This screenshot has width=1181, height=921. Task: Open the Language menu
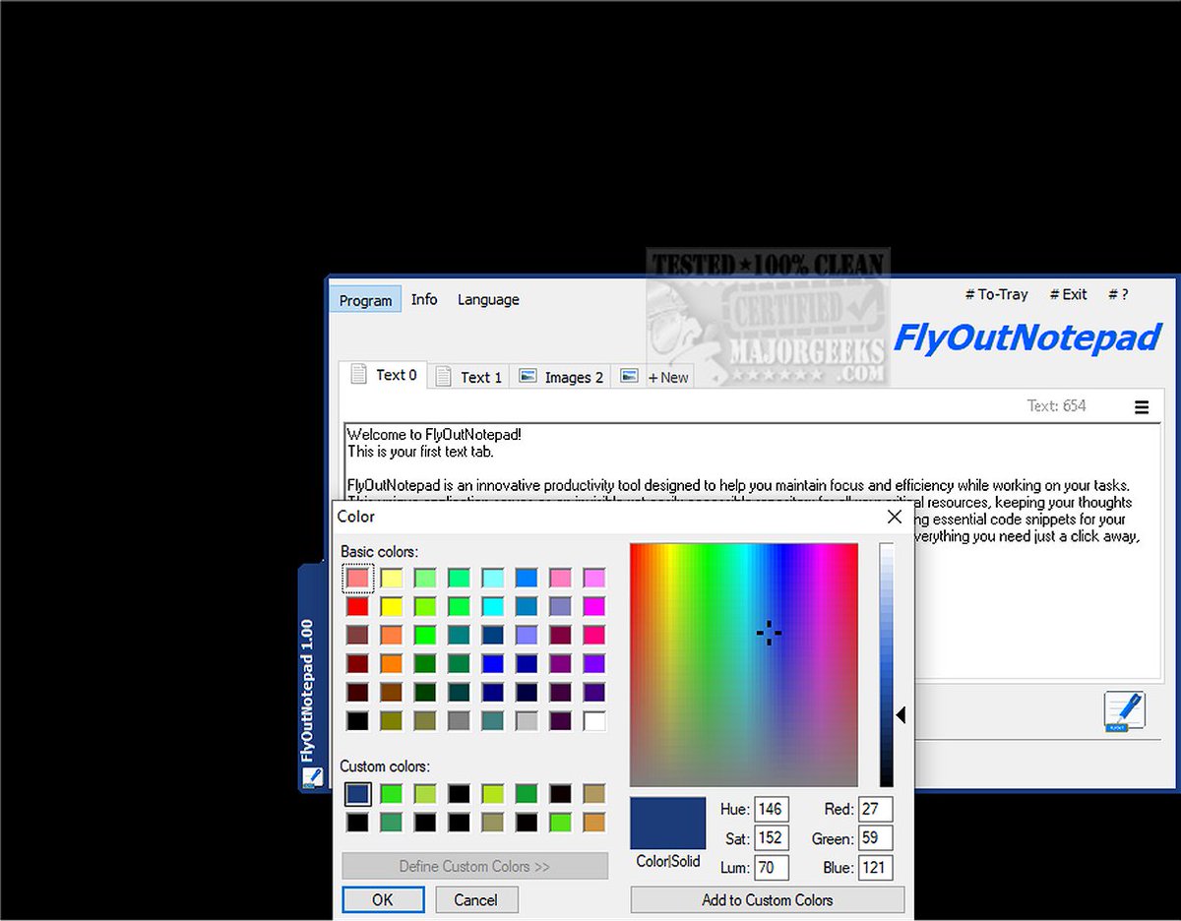pos(488,299)
